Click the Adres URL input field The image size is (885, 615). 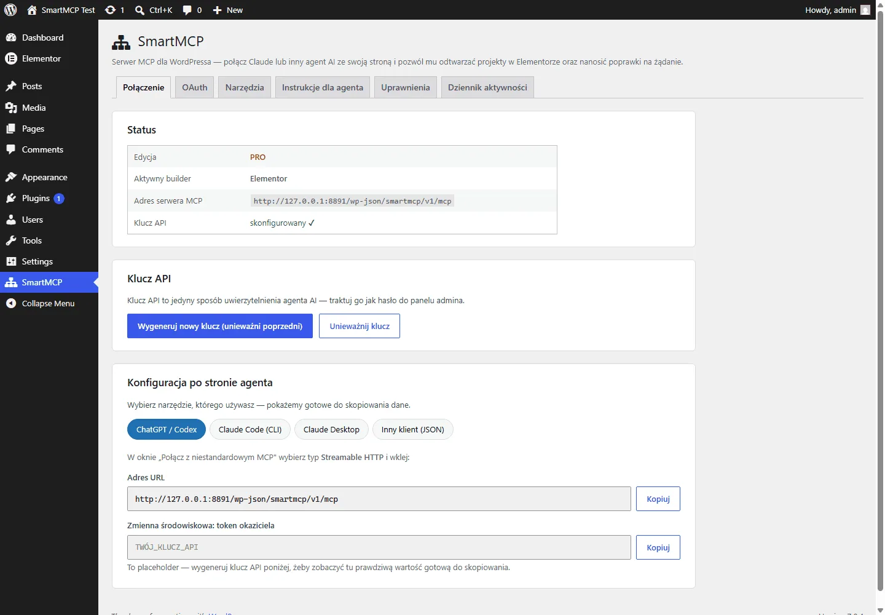(379, 499)
